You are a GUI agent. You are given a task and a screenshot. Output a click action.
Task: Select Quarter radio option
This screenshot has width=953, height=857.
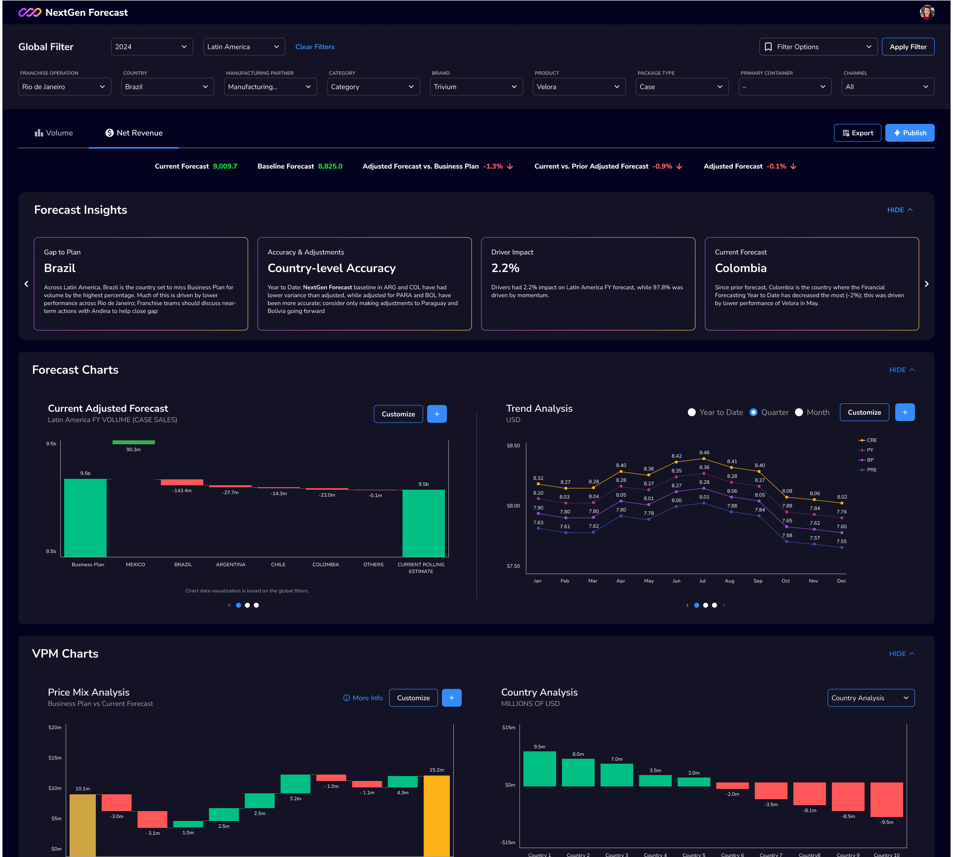(x=754, y=412)
